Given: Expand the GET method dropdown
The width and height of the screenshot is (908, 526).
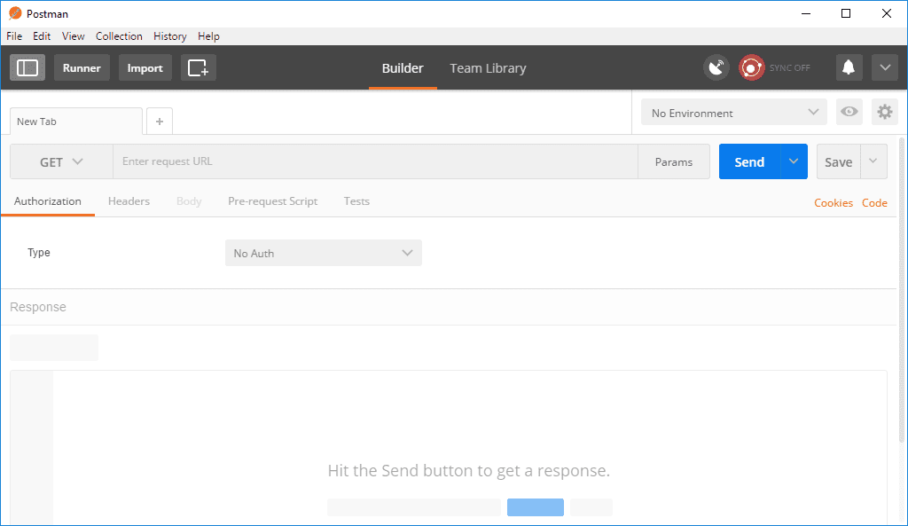Looking at the screenshot, I should 61,161.
